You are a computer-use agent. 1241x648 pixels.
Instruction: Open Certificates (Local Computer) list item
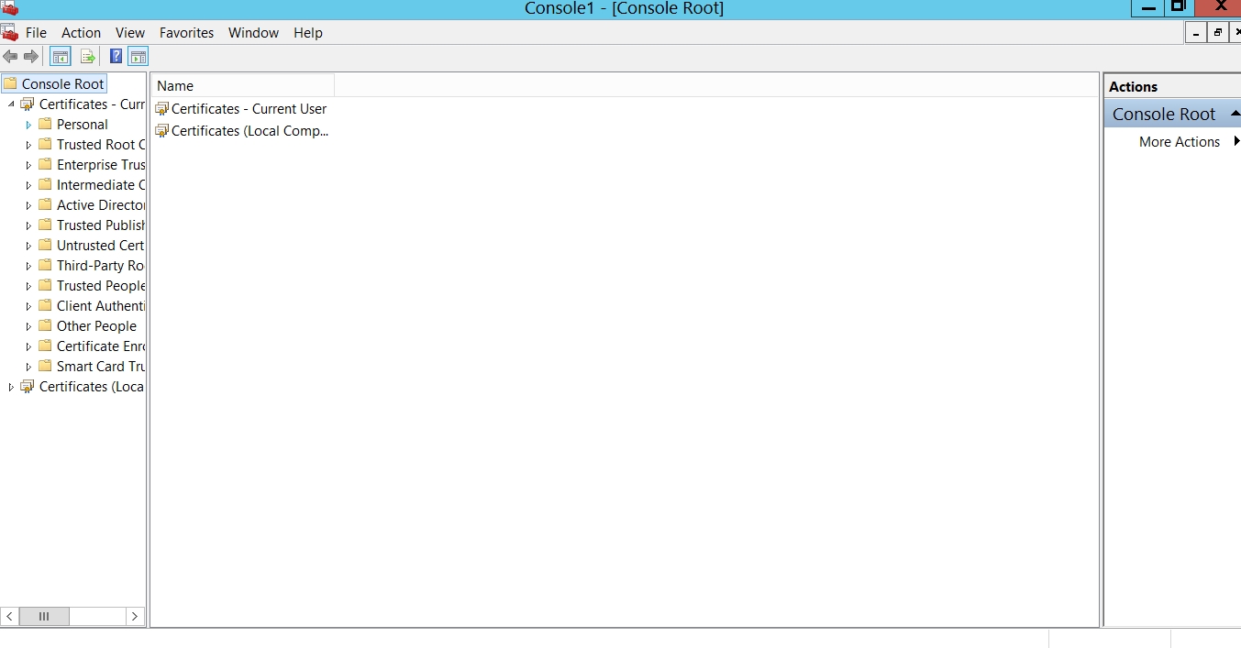249,131
